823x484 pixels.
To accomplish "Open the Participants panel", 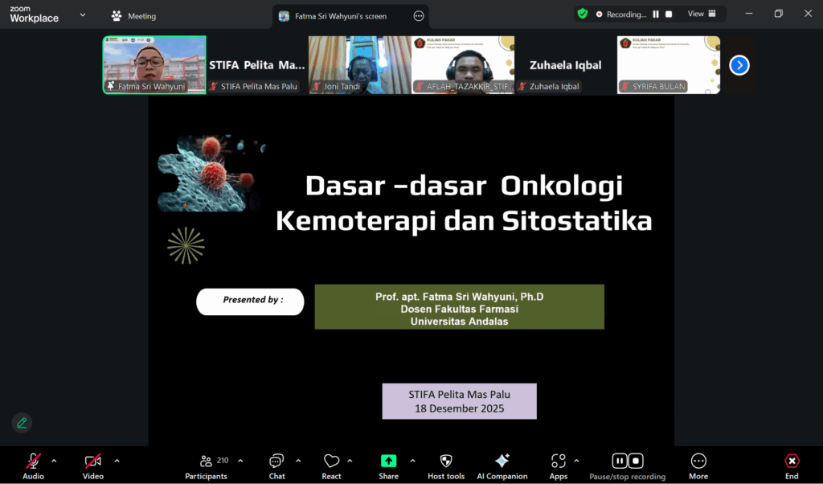I will click(206, 465).
